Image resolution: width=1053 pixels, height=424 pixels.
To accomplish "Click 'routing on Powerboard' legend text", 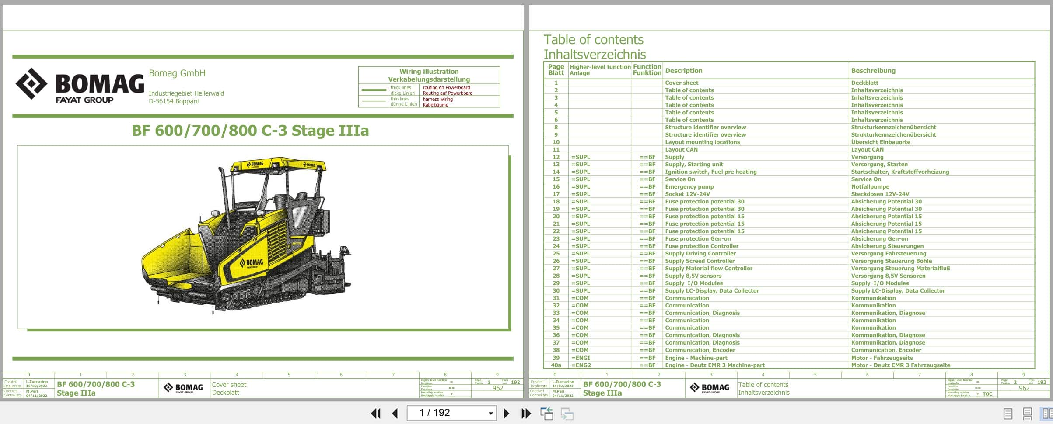I will pos(446,87).
